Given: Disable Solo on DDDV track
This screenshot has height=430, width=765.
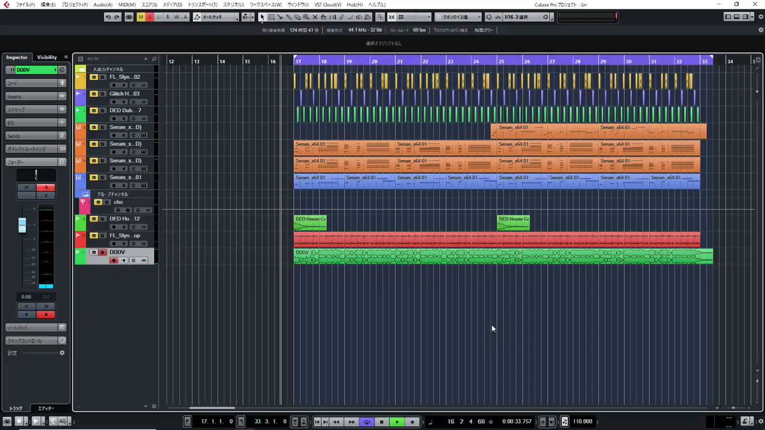Looking at the screenshot, I should [102, 252].
